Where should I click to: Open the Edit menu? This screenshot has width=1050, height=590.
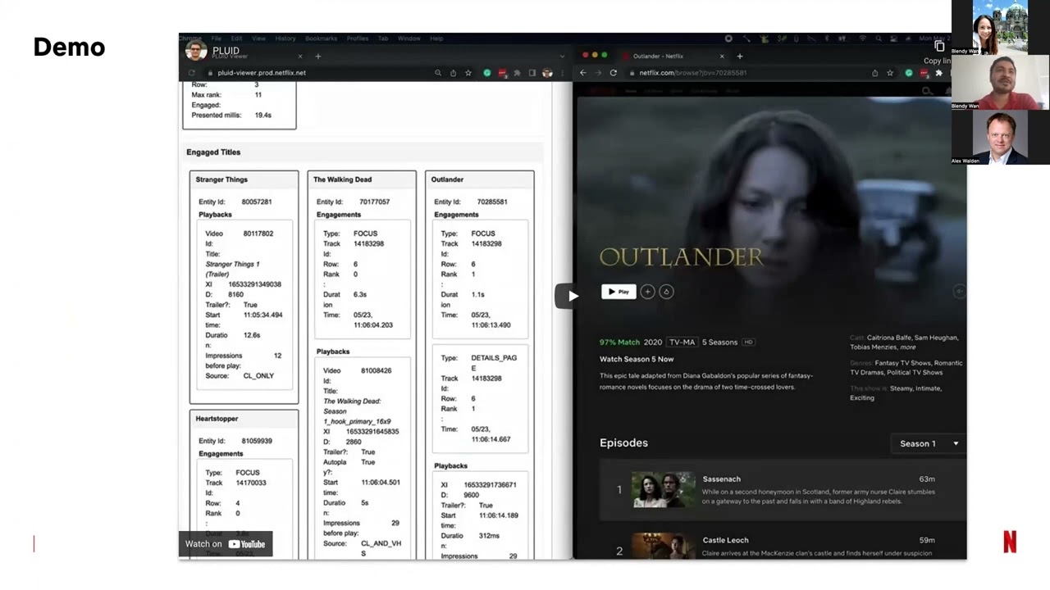(x=236, y=39)
